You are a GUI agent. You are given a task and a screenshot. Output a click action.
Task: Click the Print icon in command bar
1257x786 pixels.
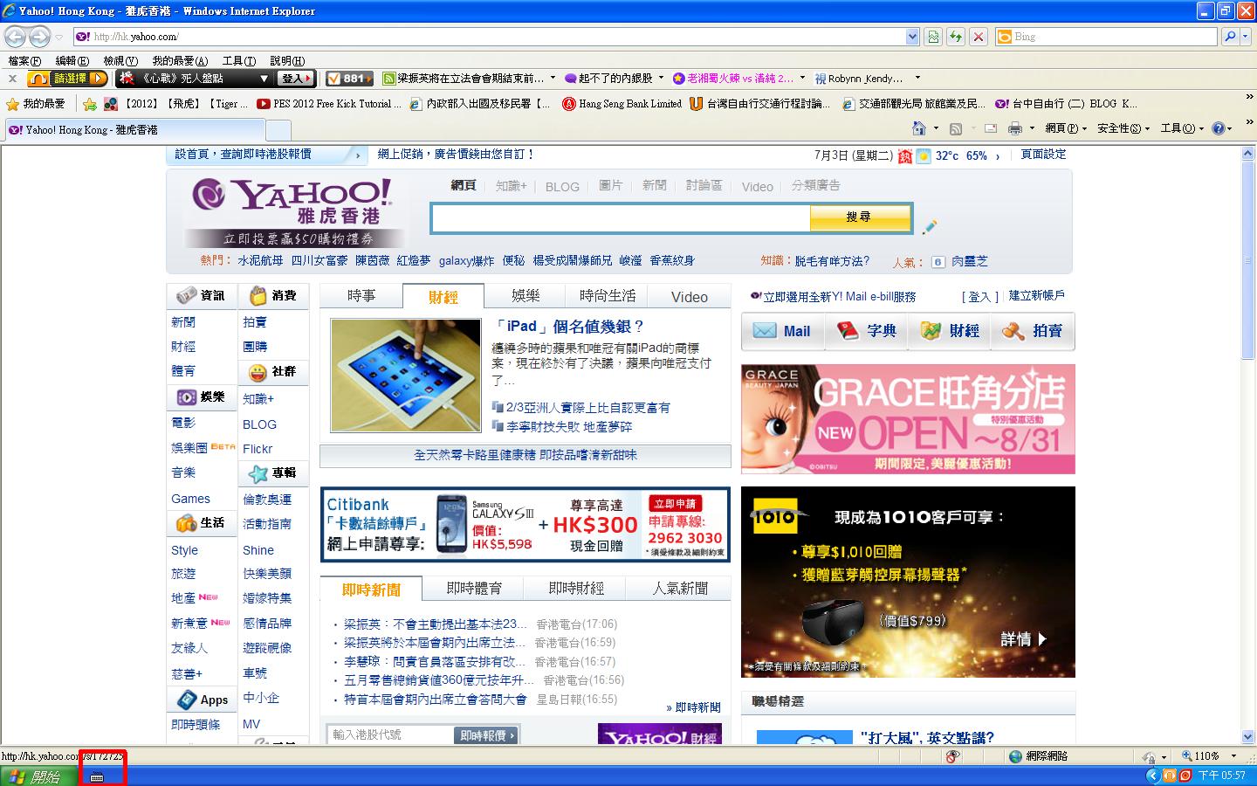1015,128
